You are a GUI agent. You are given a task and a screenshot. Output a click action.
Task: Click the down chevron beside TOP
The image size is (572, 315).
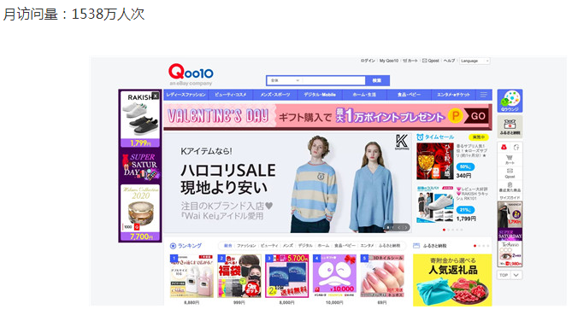pos(516,275)
